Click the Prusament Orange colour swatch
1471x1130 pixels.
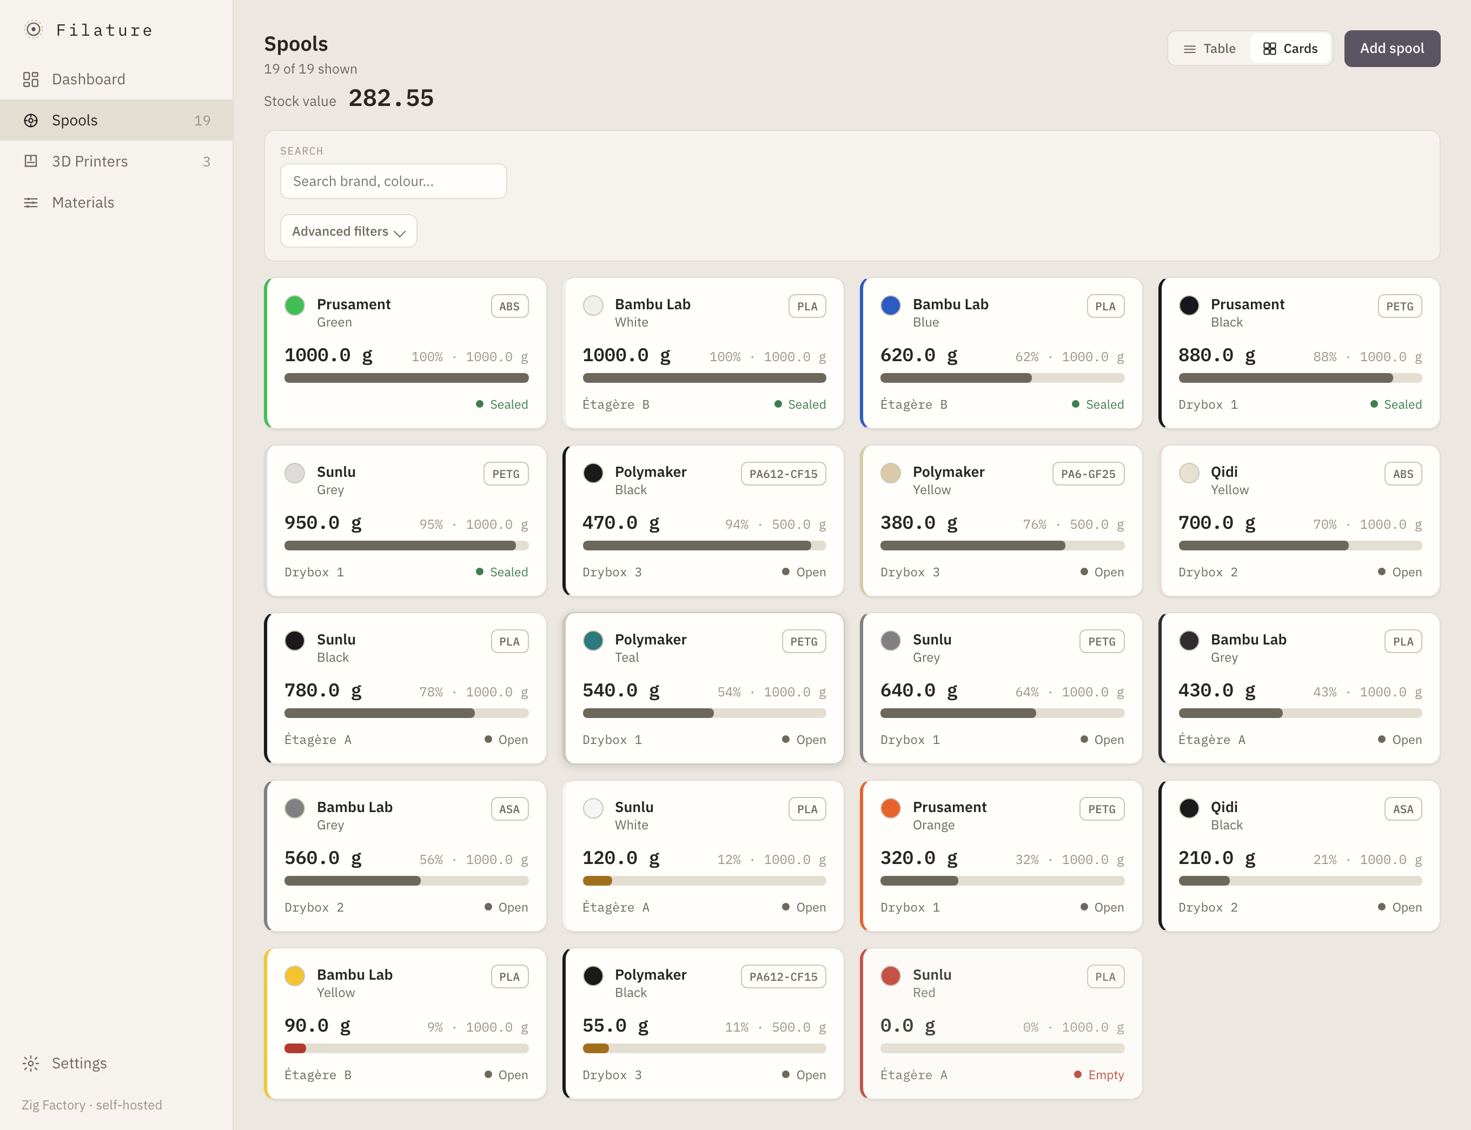click(x=891, y=808)
